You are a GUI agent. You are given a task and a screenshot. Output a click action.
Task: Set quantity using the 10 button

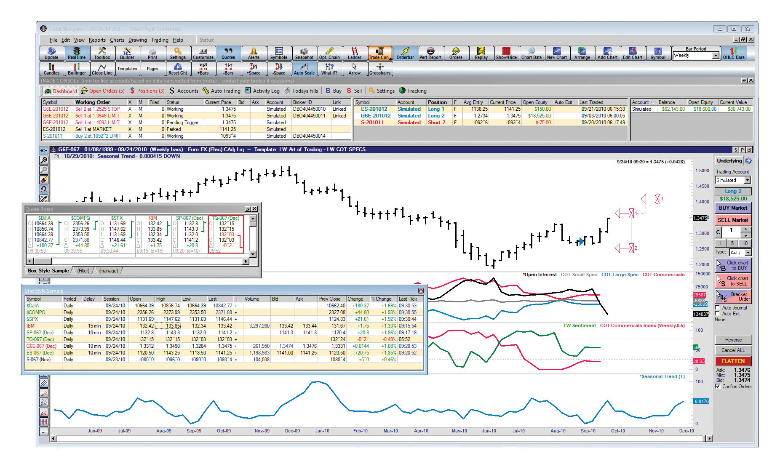pyautogui.click(x=745, y=243)
